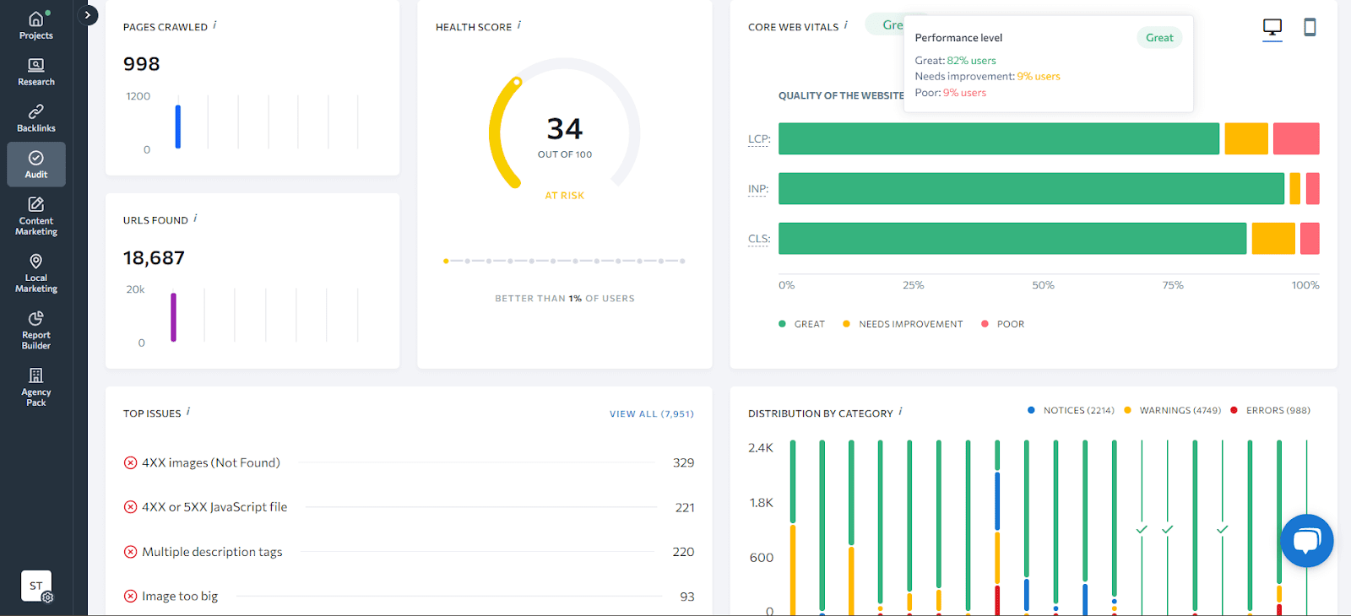Show info for Pages Crawled

tap(214, 25)
